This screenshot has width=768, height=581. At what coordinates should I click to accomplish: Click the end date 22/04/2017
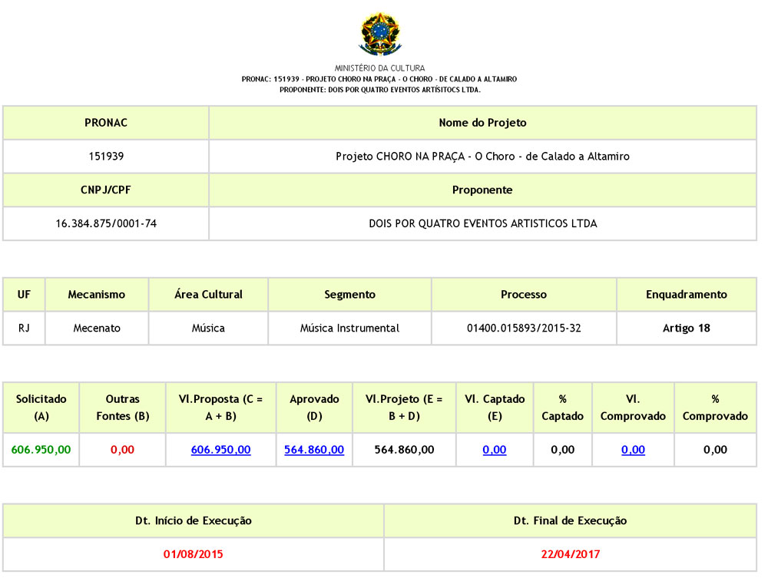click(x=570, y=554)
